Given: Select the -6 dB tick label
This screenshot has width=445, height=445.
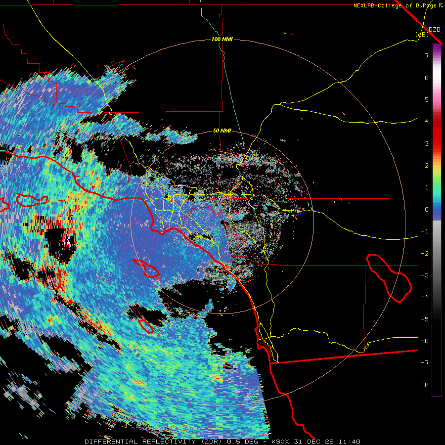Looking at the screenshot, I should point(425,341).
